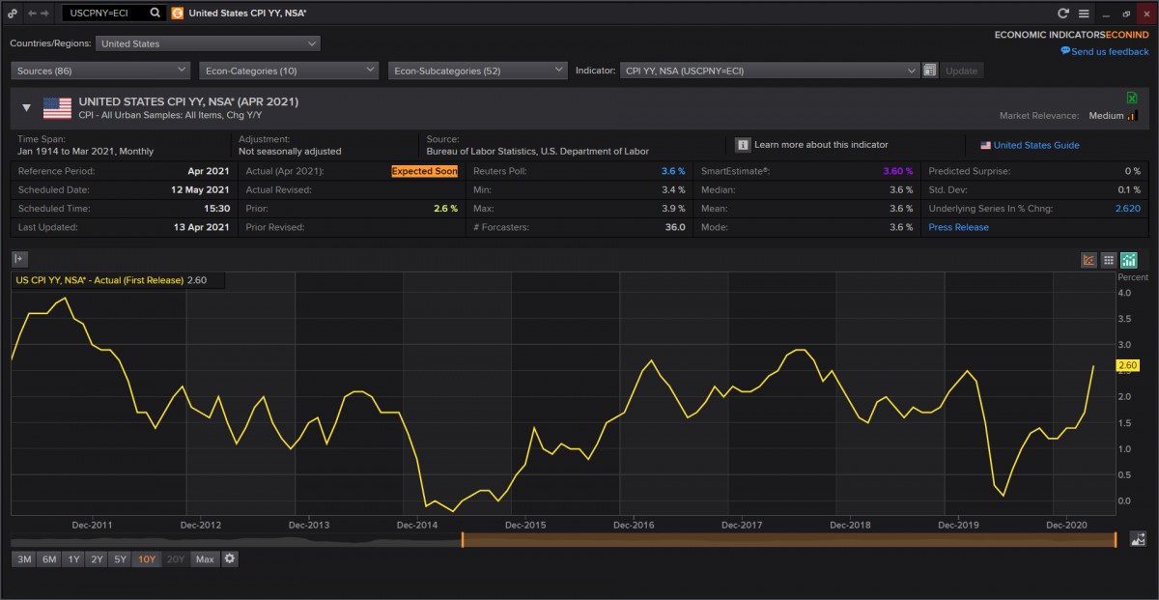Click the Scheduled Time 15:30 value
The image size is (1159, 600).
(x=216, y=209)
